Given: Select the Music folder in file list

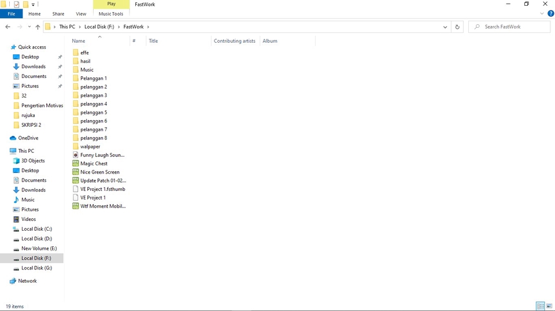Looking at the screenshot, I should coord(83,70).
